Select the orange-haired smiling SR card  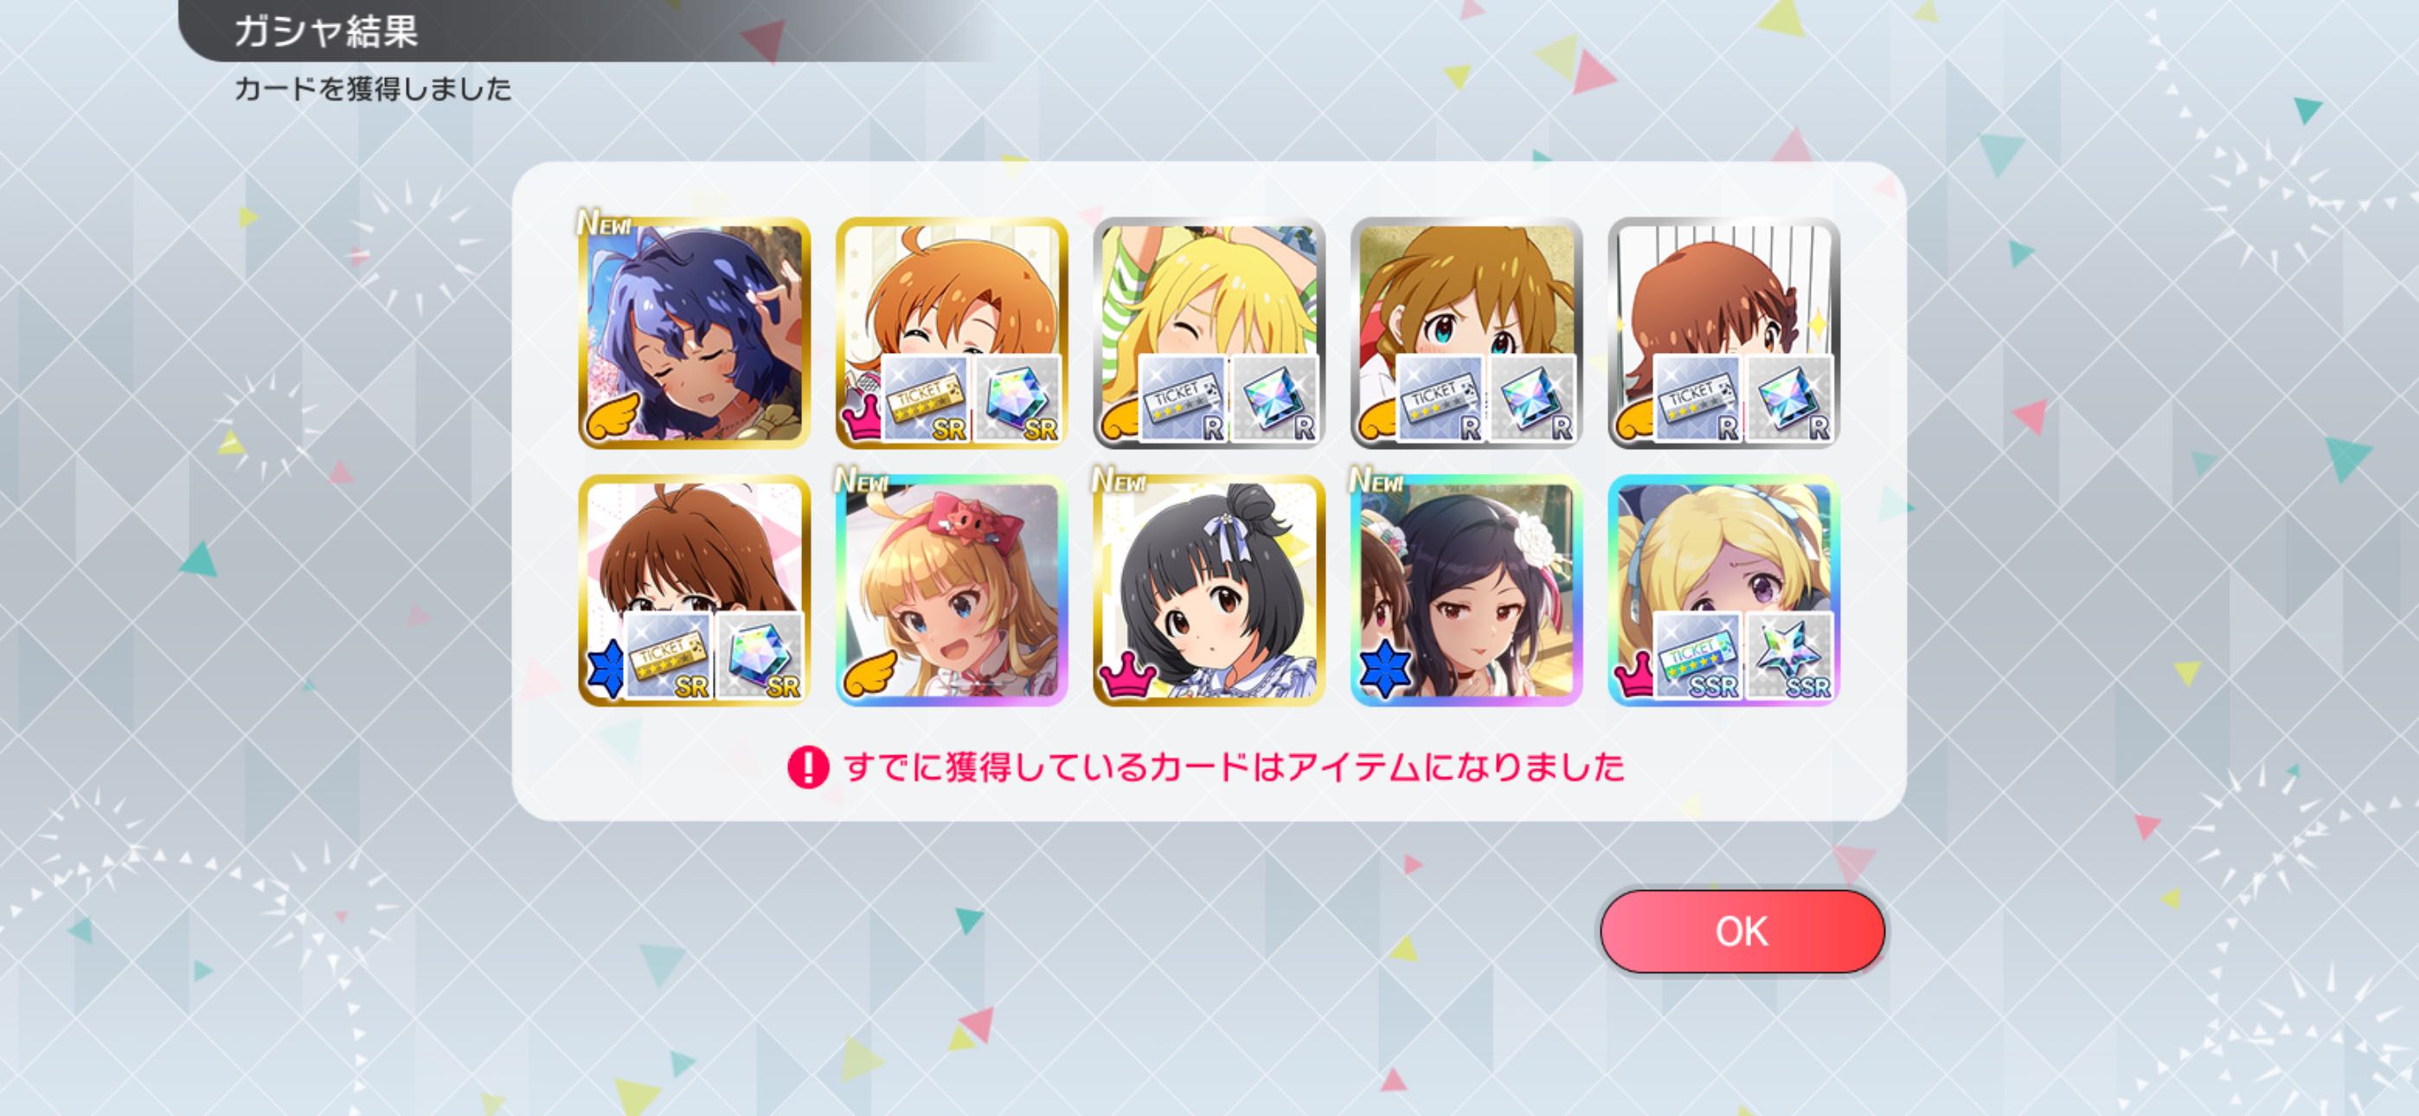[952, 332]
